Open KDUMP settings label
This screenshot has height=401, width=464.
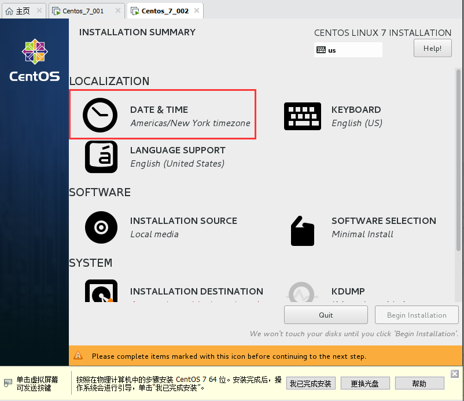[x=348, y=292]
